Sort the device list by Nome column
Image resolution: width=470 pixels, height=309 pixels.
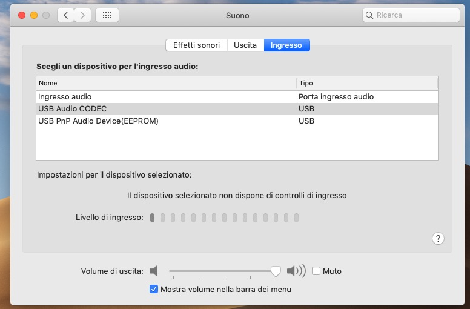[x=165, y=83]
